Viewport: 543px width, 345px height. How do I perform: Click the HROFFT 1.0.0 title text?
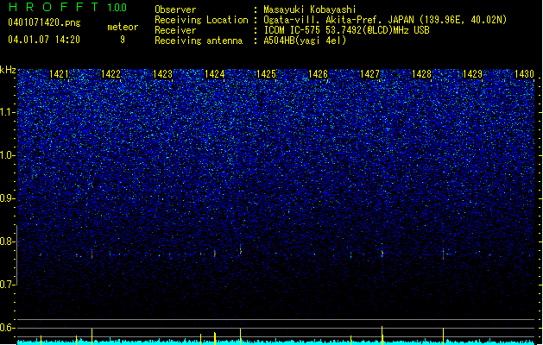pyautogui.click(x=67, y=7)
